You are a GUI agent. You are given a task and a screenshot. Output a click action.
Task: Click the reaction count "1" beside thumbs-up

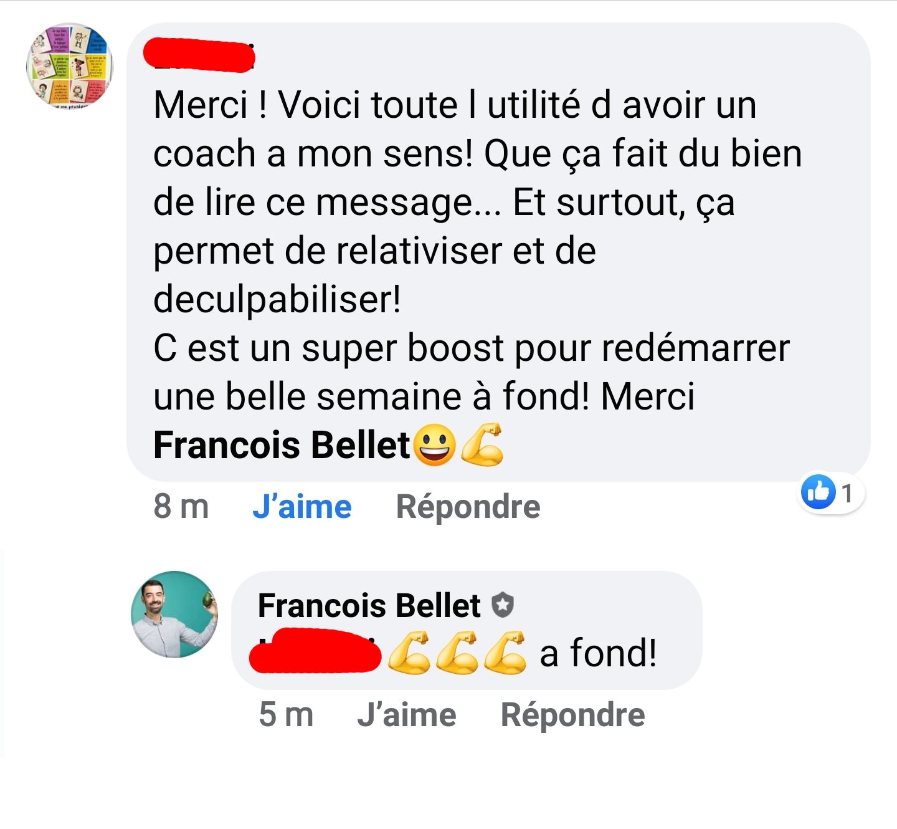pos(847,493)
